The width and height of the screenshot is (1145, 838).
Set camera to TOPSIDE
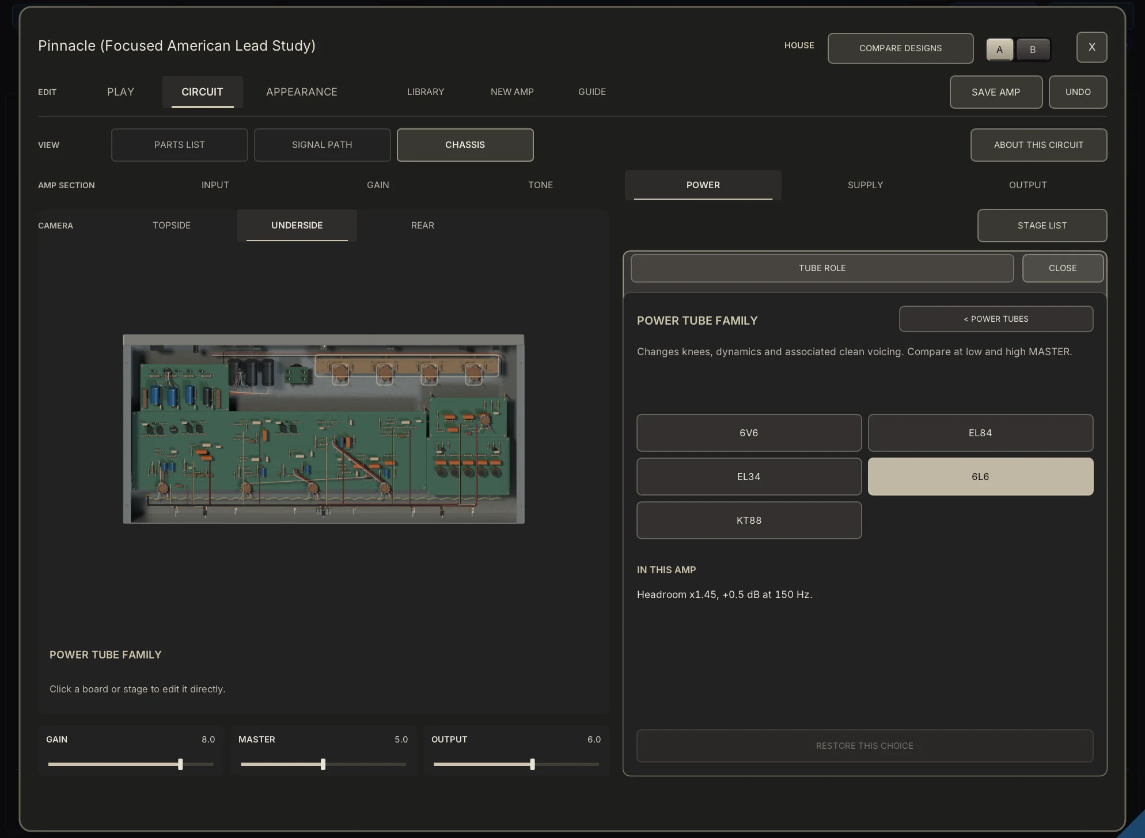(x=172, y=226)
